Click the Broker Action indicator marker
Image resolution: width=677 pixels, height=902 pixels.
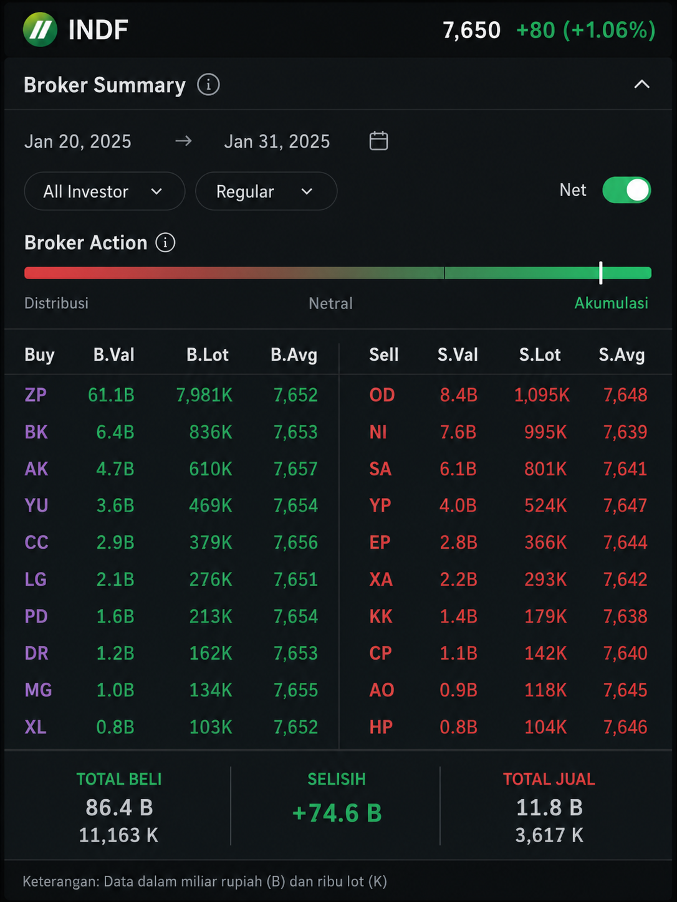(x=601, y=273)
